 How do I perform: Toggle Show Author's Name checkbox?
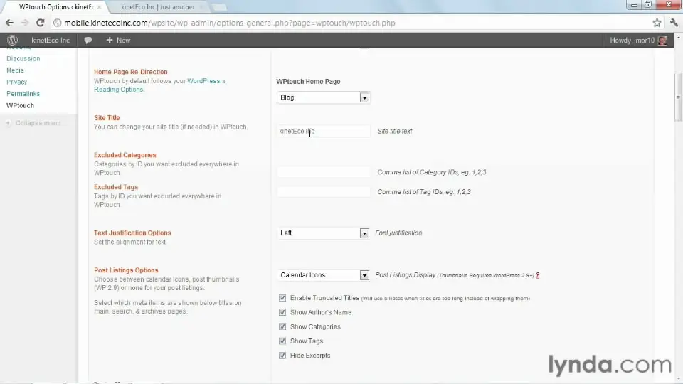[282, 312]
